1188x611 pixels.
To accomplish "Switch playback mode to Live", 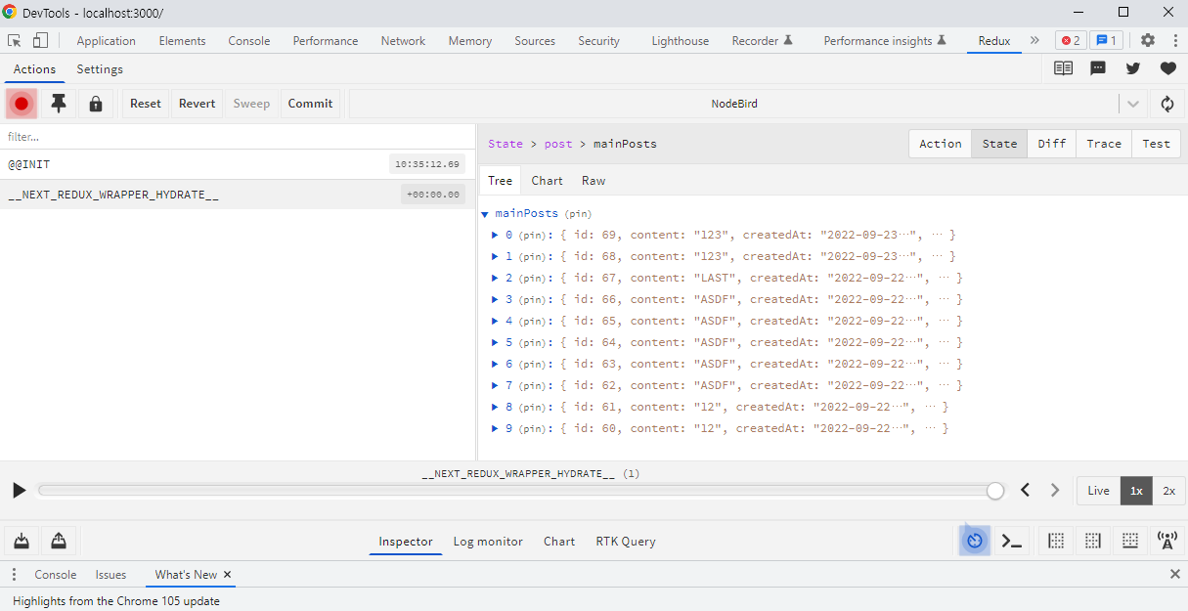I will point(1098,491).
